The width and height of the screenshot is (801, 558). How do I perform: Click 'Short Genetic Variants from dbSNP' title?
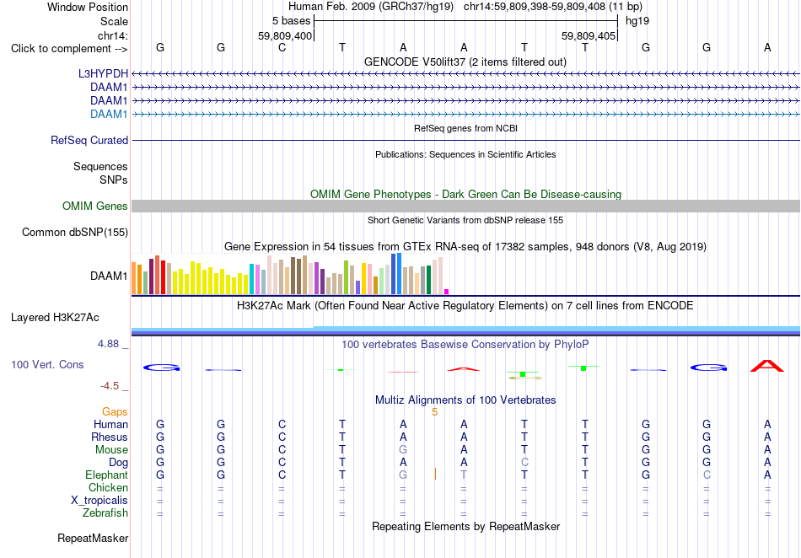pyautogui.click(x=465, y=220)
